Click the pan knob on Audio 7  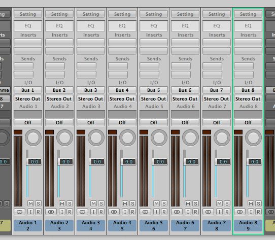(x=222, y=138)
